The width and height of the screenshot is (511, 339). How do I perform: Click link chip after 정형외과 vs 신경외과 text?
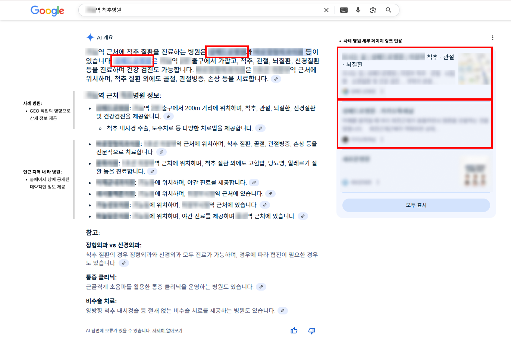pyautogui.click(x=124, y=263)
